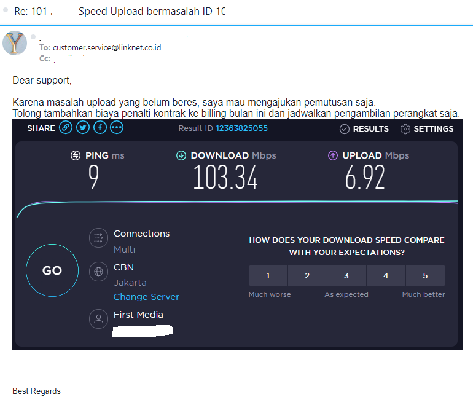
Task: Click the share link chain icon
Action: pyautogui.click(x=66, y=128)
